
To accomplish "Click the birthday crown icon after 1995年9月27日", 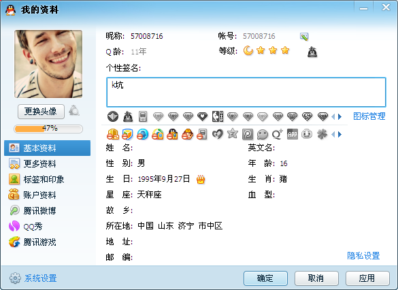I will 201,180.
